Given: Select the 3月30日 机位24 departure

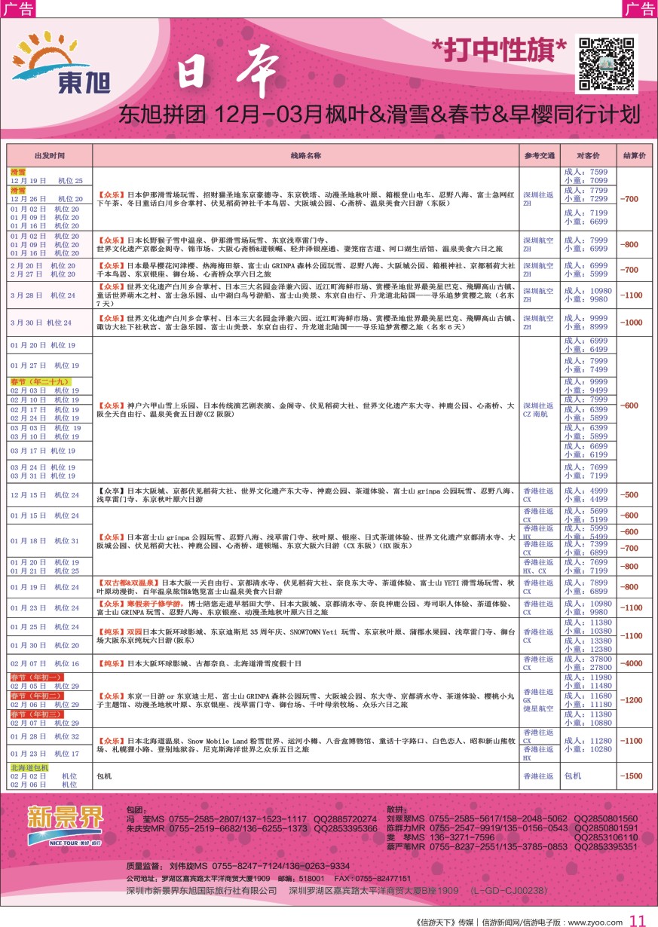Looking at the screenshot, I should click(x=41, y=323).
